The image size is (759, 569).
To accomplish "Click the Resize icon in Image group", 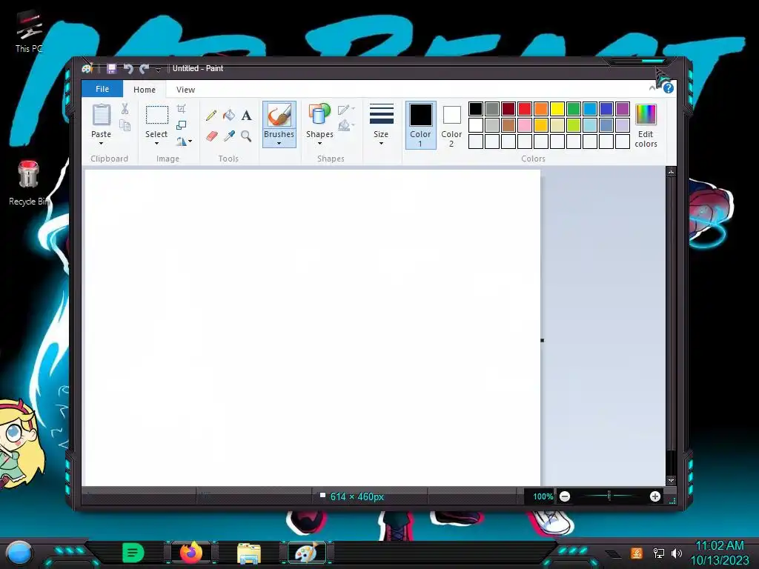I will pos(182,125).
